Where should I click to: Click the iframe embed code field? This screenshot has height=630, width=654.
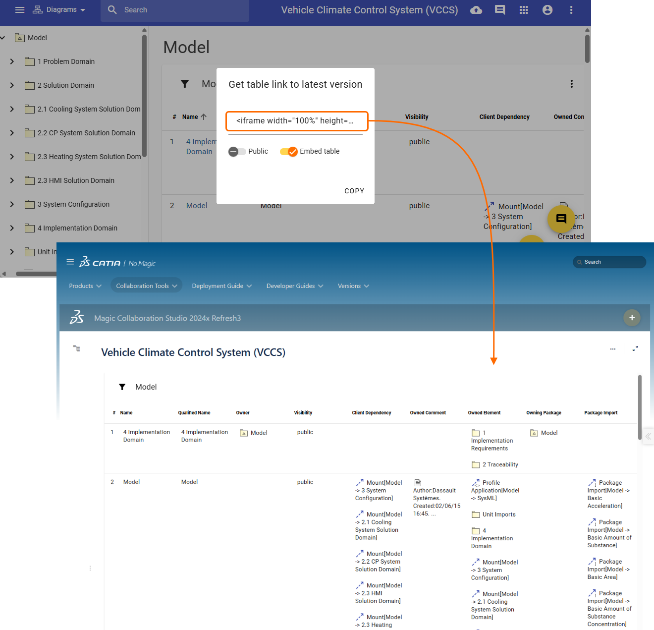coord(297,121)
